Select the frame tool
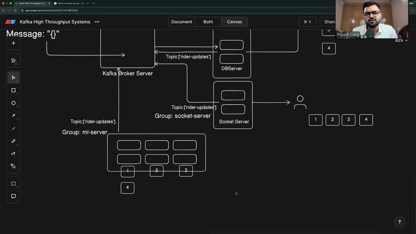 coord(14,184)
